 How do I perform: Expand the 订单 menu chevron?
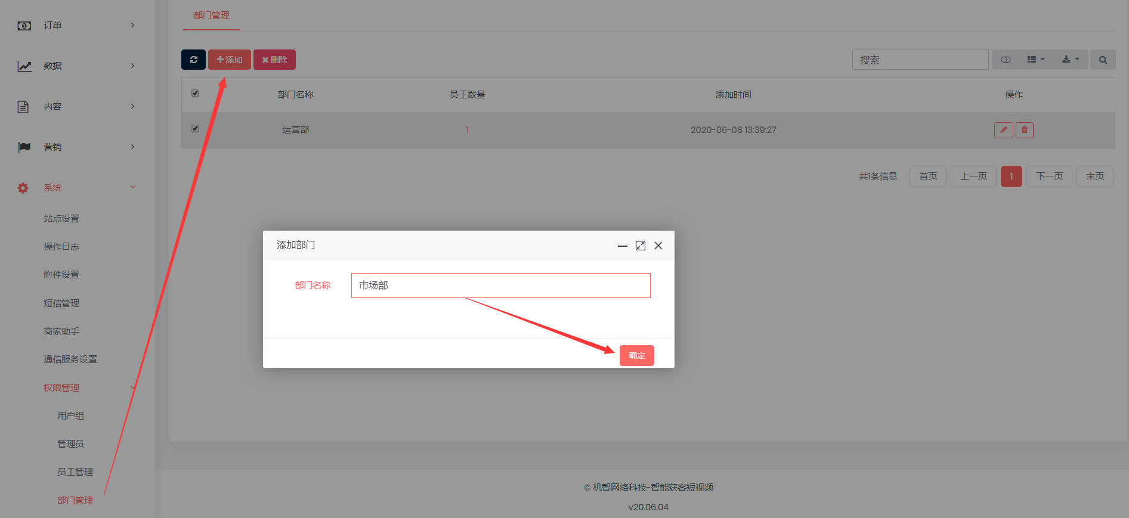coord(132,25)
